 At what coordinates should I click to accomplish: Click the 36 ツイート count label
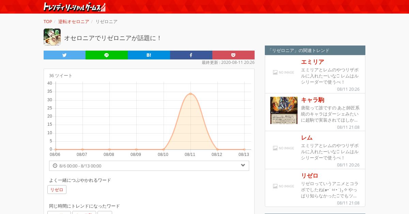click(x=61, y=75)
